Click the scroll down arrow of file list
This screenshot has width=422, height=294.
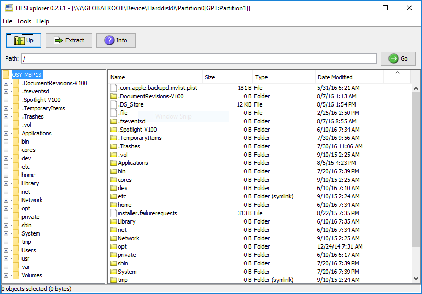coord(416,279)
